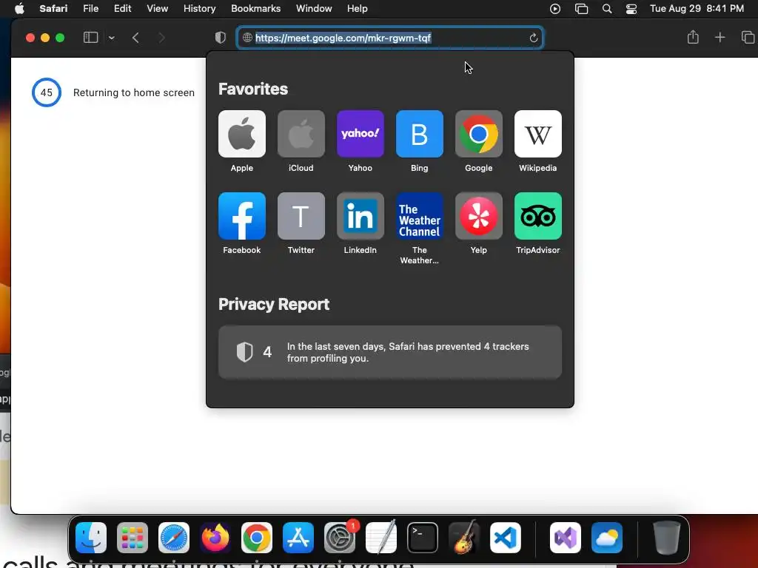The image size is (758, 568).
Task: Open the Help menu
Action: point(358,9)
